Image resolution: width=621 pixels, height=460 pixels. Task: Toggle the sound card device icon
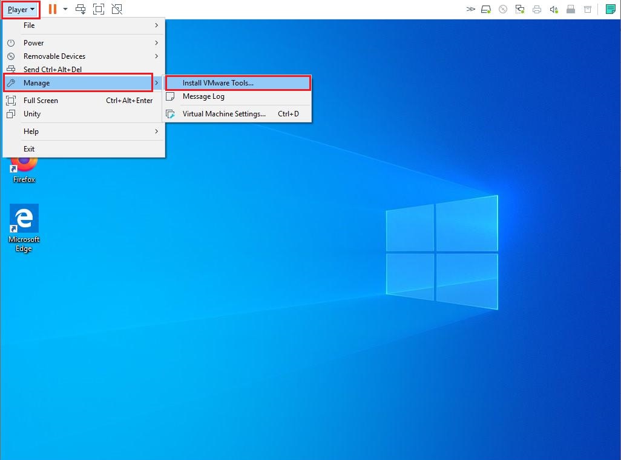coord(553,9)
